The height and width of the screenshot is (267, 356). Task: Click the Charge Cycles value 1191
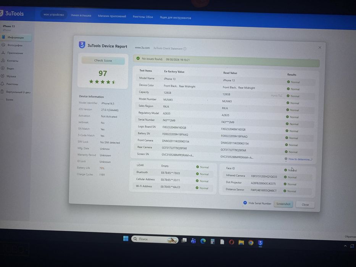pyautogui.click(x=102, y=175)
